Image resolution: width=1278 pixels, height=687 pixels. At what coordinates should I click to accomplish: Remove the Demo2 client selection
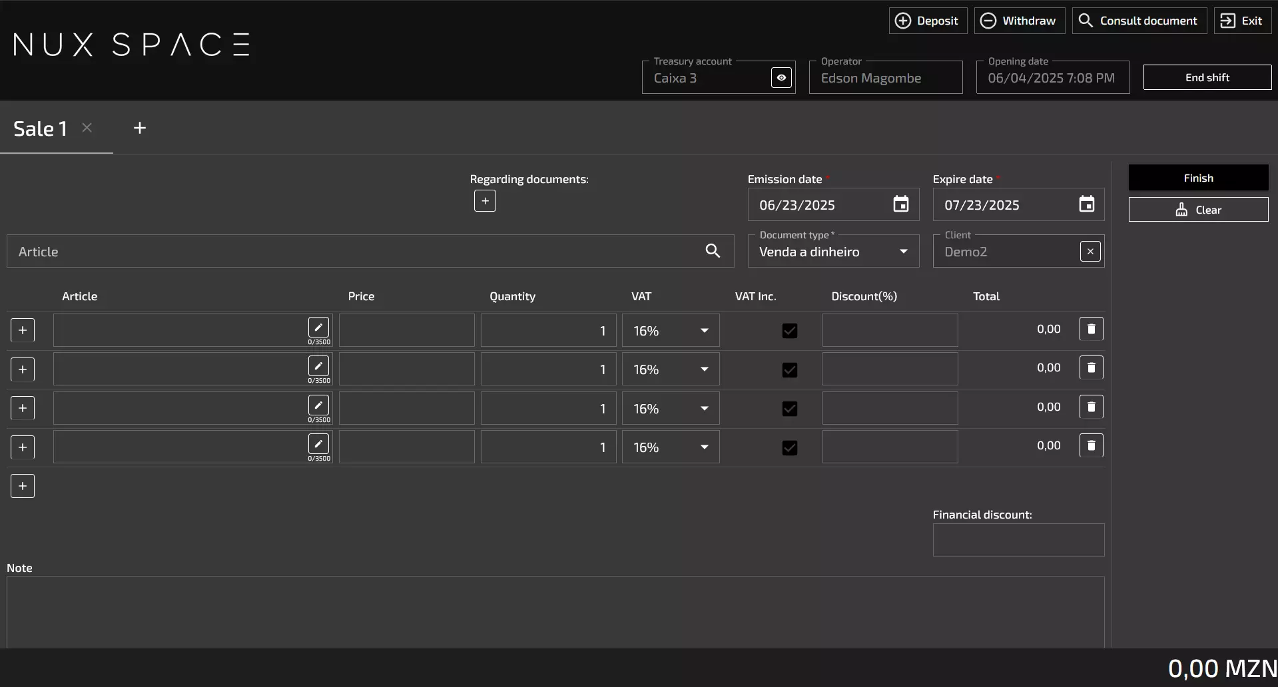pos(1090,252)
